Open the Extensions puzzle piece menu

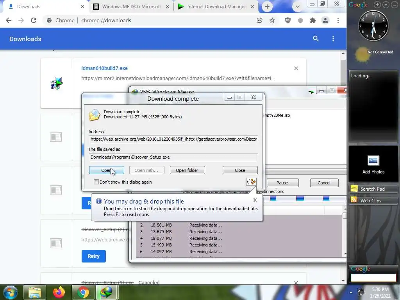point(313,20)
